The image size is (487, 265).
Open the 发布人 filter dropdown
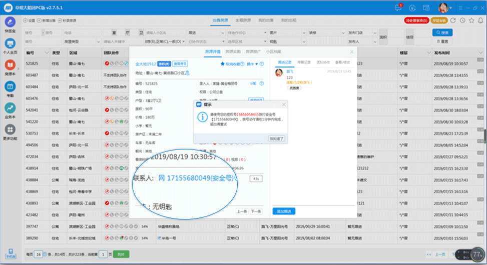point(360,41)
